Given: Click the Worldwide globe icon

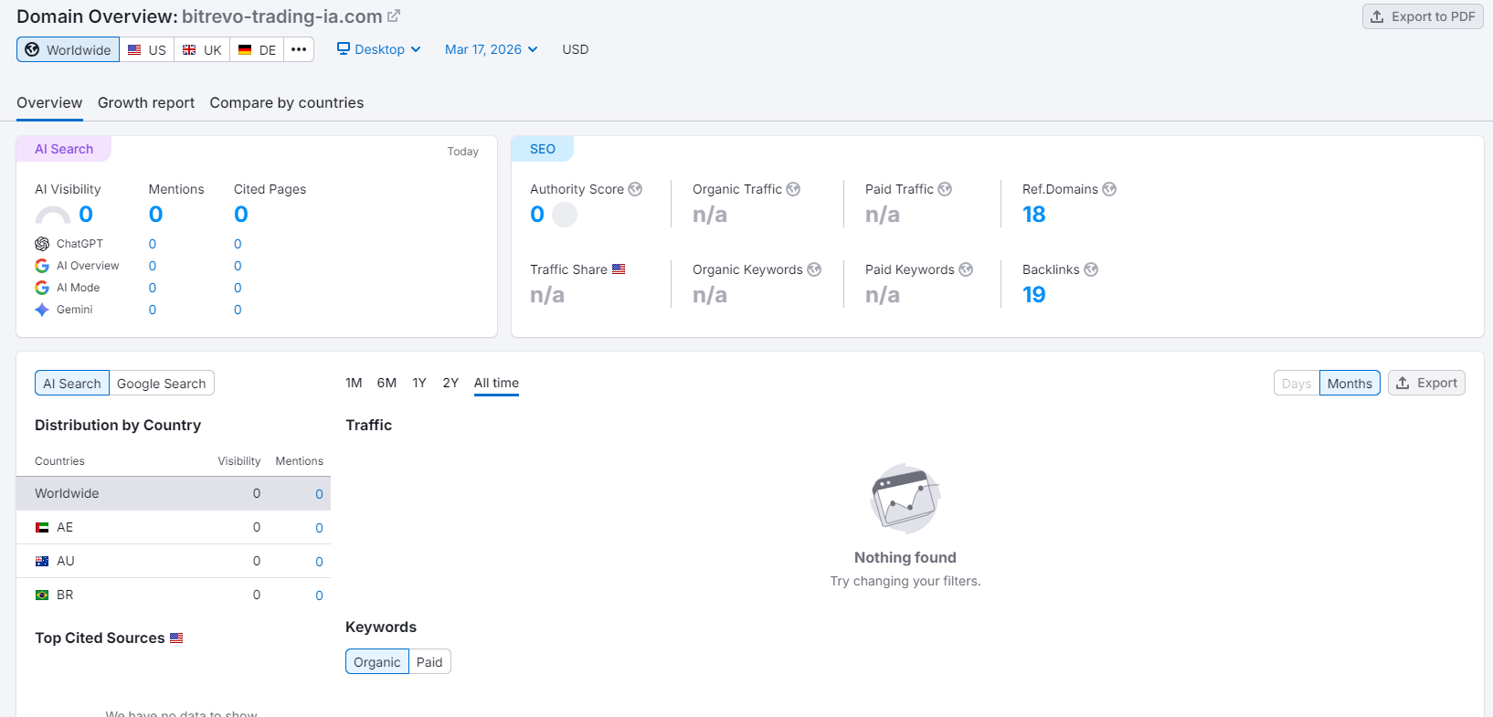Looking at the screenshot, I should [x=32, y=49].
